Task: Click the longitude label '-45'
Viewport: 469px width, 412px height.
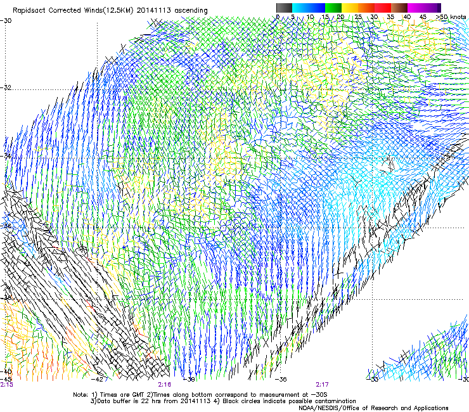Action: coord(6,379)
